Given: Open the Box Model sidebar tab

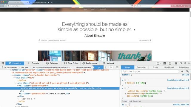Looking at the screenshot, I should point(169,67).
